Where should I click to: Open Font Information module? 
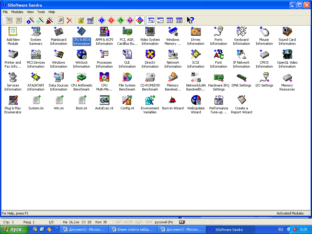[218, 59]
